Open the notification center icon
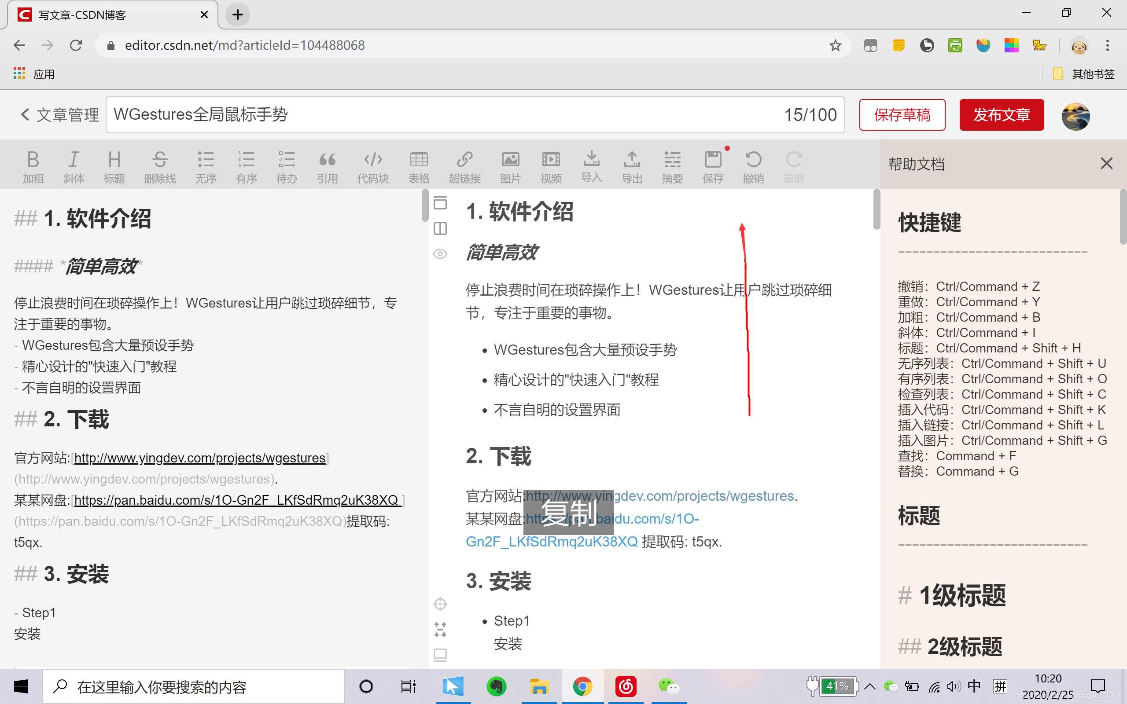Viewport: 1127px width, 704px height. [x=1098, y=686]
